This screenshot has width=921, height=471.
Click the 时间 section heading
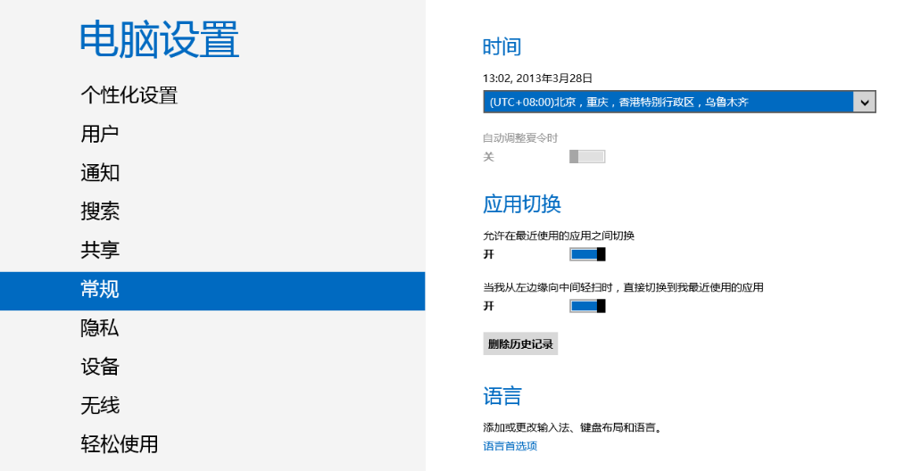pyautogui.click(x=502, y=47)
